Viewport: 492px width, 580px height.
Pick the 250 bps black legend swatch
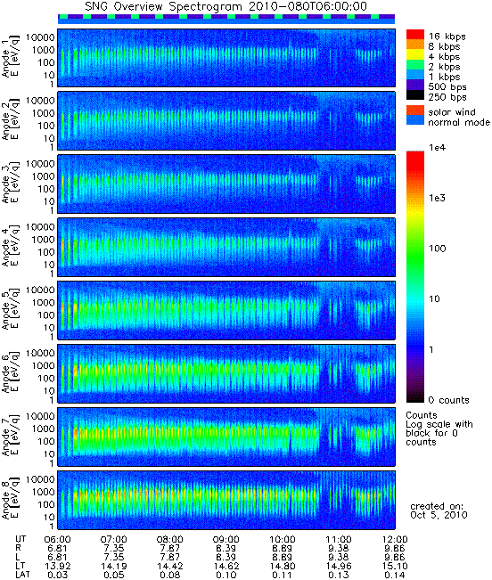click(415, 94)
